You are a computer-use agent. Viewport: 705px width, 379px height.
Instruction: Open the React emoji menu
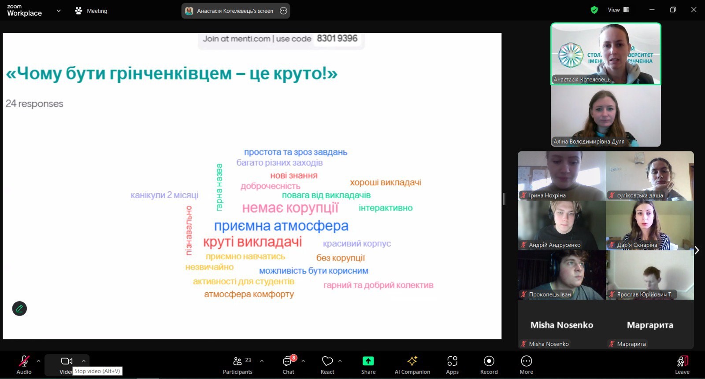(327, 365)
